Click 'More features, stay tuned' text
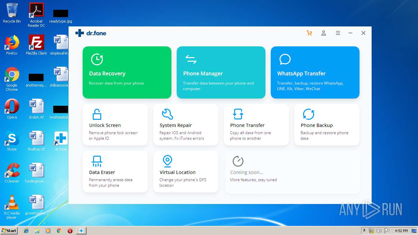The image size is (418, 235). coord(253,180)
